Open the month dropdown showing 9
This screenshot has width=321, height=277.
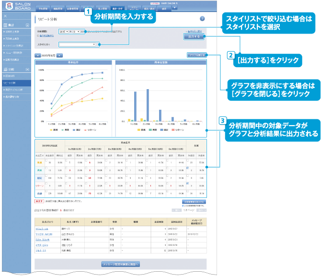77,32
